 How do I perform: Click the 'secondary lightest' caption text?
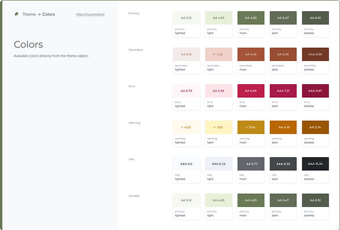click(181, 68)
